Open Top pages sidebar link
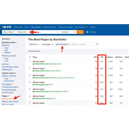 click(6, 84)
